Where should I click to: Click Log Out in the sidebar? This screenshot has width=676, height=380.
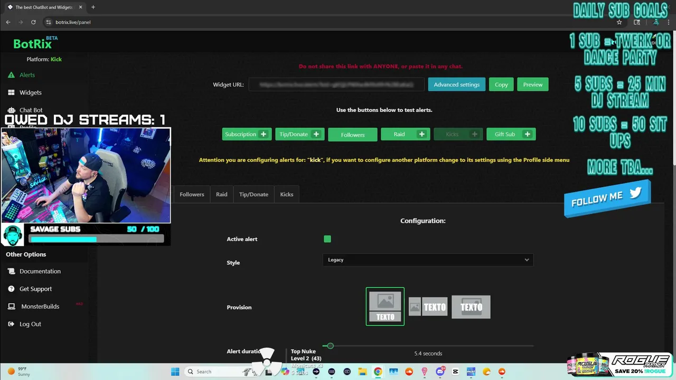point(30,324)
